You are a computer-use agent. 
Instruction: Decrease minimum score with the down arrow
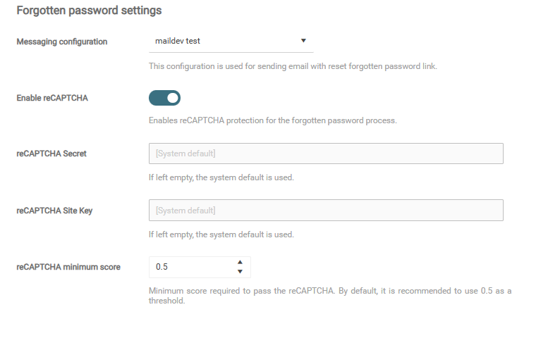pos(240,272)
